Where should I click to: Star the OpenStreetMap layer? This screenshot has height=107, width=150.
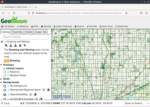click(x=8, y=94)
